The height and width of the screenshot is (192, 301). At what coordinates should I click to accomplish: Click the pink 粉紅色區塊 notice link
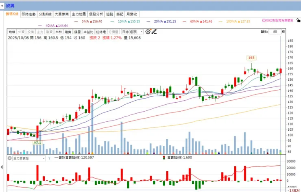279,20
